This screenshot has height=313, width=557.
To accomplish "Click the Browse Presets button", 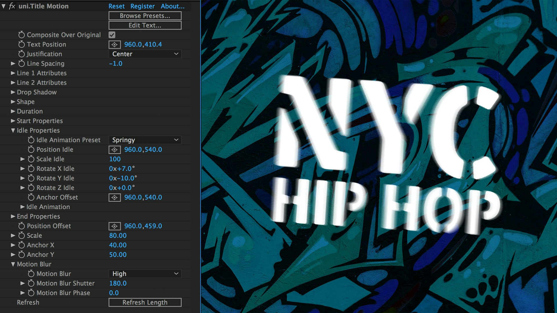I will (x=145, y=16).
